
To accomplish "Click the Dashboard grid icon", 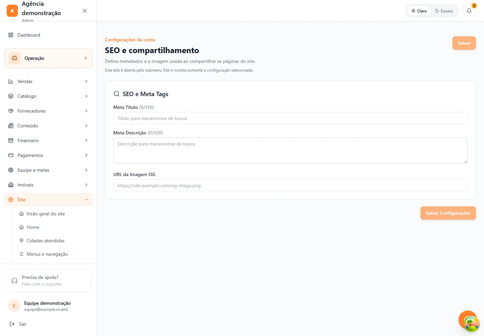I will click(x=11, y=35).
